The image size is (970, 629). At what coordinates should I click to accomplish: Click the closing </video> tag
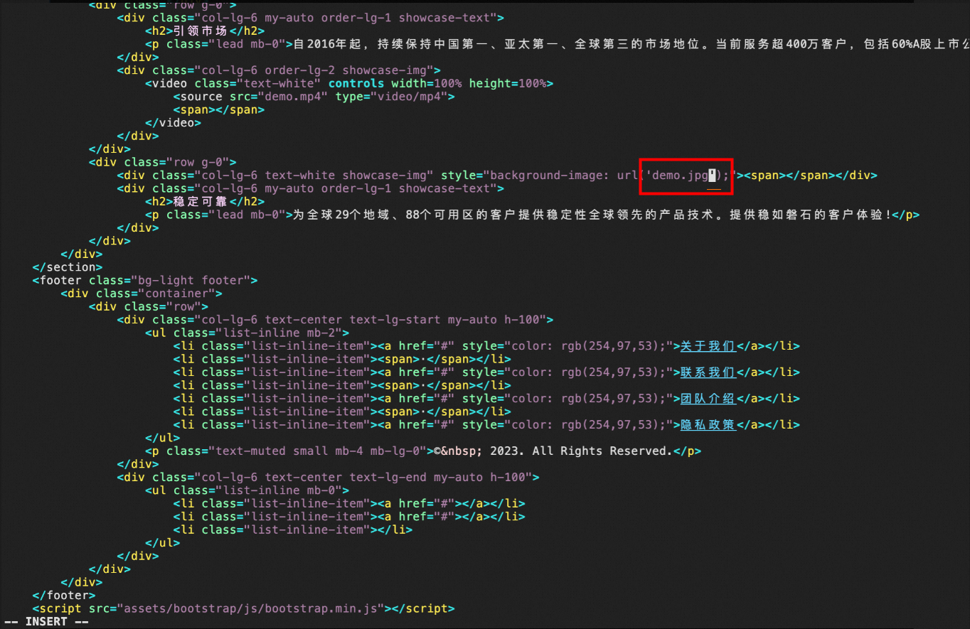[173, 123]
